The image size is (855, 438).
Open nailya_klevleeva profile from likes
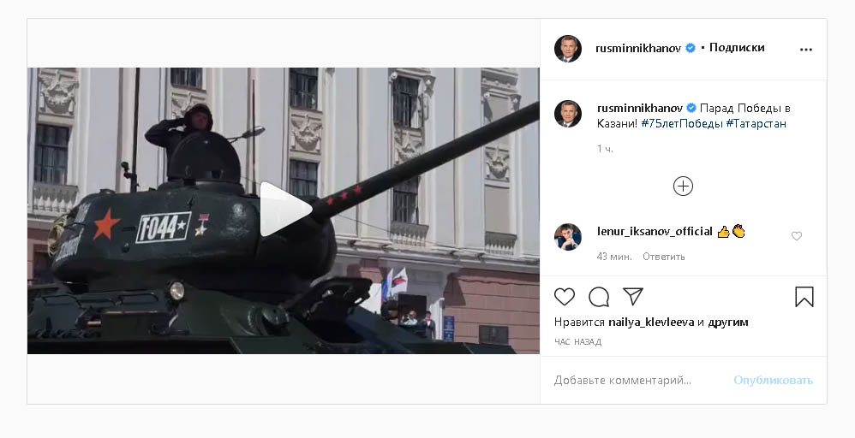point(651,323)
